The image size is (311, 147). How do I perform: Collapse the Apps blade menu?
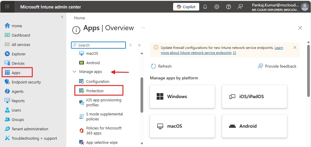point(139,45)
